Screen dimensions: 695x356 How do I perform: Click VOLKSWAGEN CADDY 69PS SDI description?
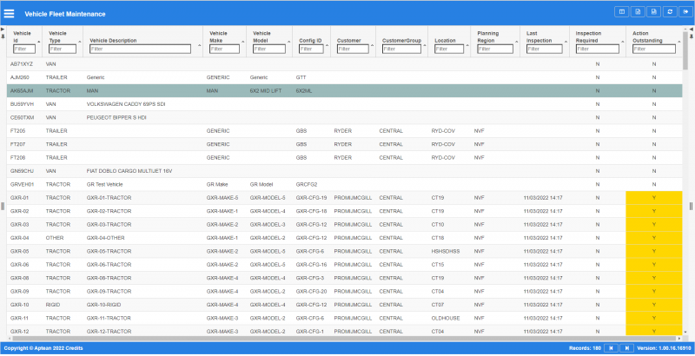126,104
